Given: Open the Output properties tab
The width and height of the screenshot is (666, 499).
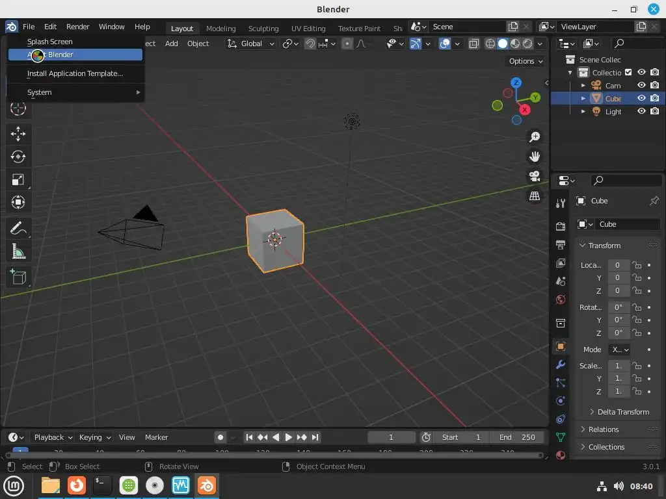Looking at the screenshot, I should tap(561, 245).
